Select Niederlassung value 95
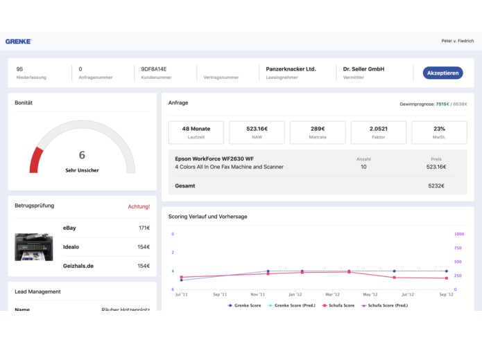 19,69
